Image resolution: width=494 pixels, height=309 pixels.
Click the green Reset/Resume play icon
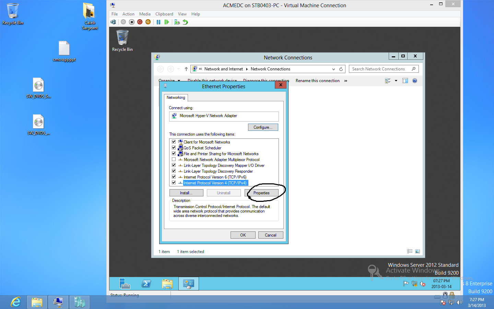tap(167, 22)
